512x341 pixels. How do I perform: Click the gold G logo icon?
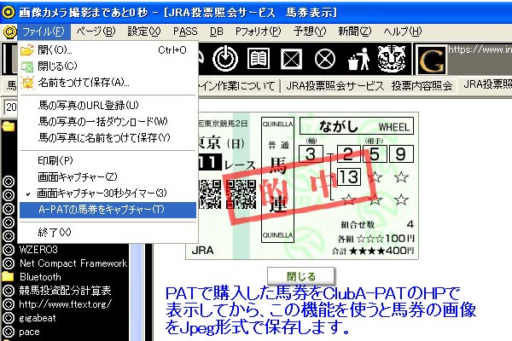tap(432, 61)
